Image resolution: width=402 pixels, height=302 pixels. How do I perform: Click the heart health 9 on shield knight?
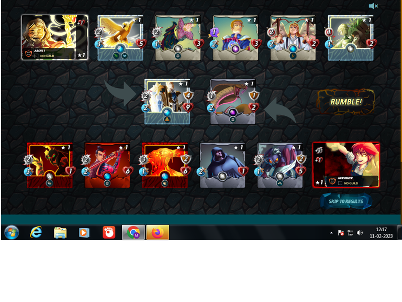point(188,107)
